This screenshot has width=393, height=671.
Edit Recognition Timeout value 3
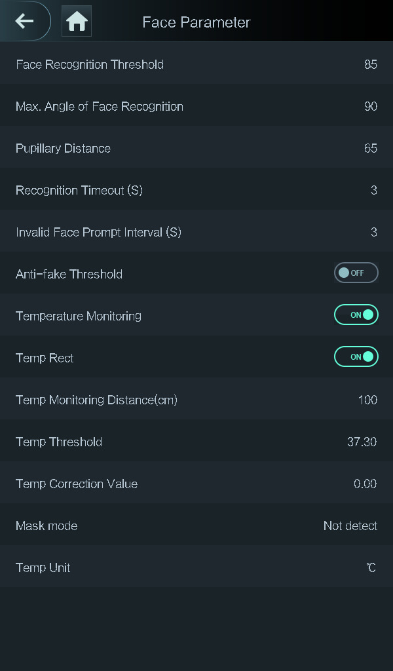[373, 190]
